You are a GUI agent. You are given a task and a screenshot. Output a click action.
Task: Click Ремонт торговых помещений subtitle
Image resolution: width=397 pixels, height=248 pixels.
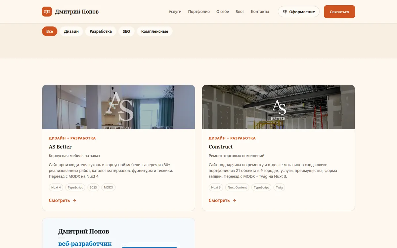click(237, 156)
